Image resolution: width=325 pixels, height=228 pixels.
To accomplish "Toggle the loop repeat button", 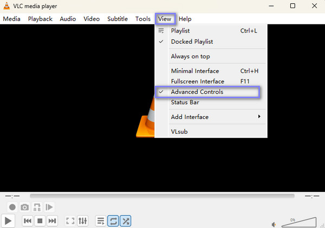I will (113, 221).
